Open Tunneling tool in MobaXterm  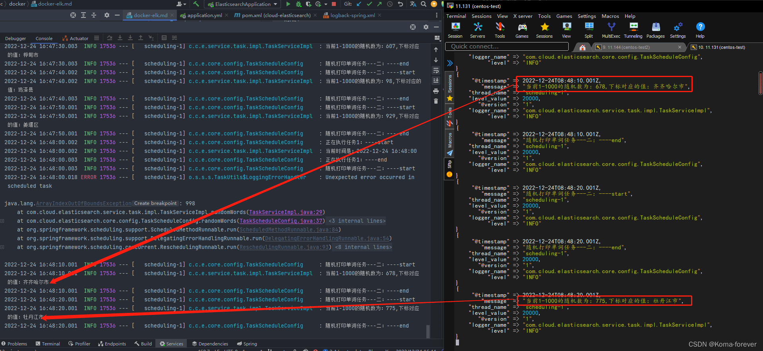(x=633, y=30)
